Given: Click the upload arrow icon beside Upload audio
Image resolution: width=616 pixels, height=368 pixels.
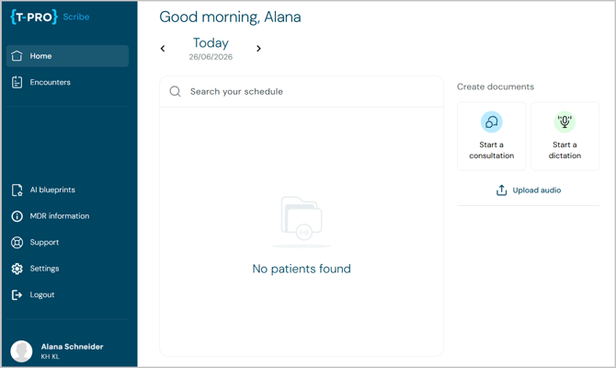Looking at the screenshot, I should pos(501,190).
